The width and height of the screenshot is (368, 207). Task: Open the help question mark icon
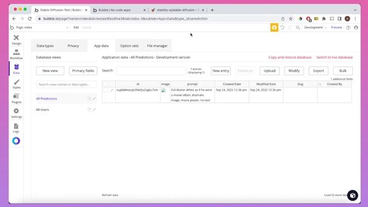click(348, 28)
